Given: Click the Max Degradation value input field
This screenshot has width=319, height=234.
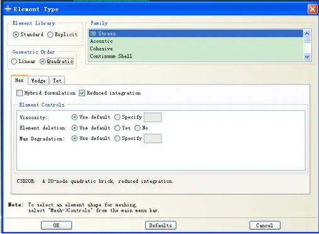Looking at the screenshot, I should click(x=153, y=138).
